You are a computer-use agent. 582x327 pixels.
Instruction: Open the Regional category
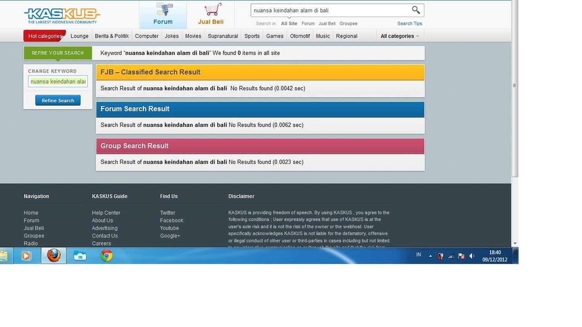point(346,36)
